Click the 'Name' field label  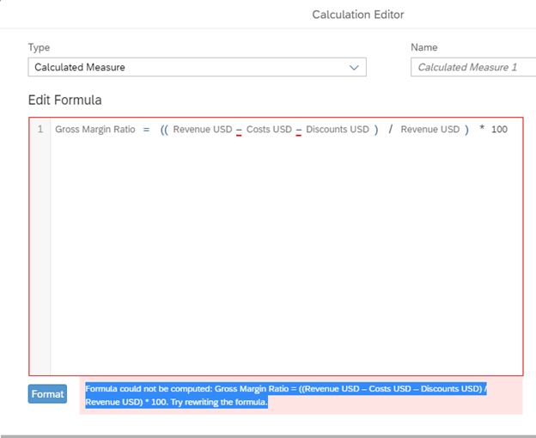pos(423,47)
